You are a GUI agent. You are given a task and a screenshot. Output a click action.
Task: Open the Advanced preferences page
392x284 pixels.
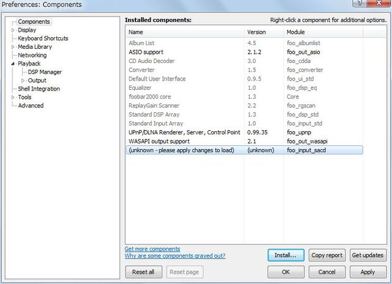pyautogui.click(x=31, y=106)
